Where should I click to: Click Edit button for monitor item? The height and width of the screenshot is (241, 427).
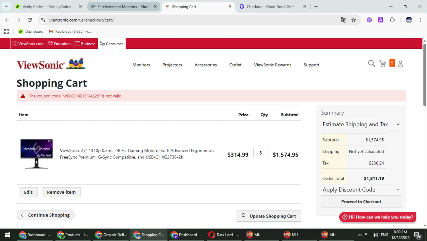point(28,192)
